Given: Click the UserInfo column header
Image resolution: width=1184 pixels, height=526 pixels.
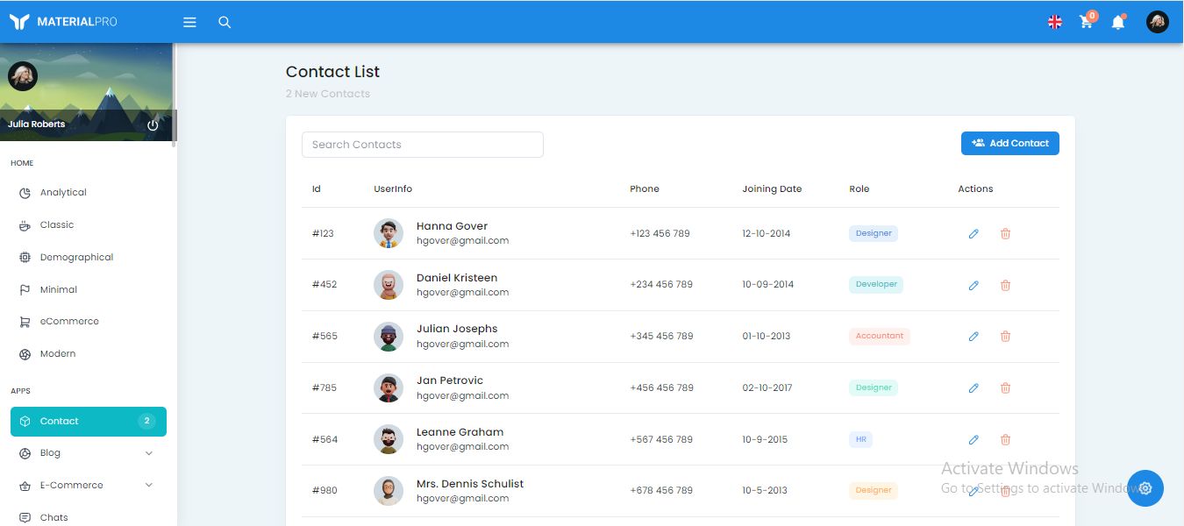Looking at the screenshot, I should click(x=393, y=189).
